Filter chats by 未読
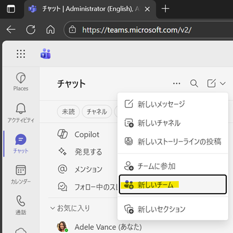Viewport: 233px width, 233px height. click(68, 112)
